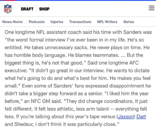Follow the Dart player link
Image resolution: width=156 pixels, height=131 pixels.
point(141,117)
